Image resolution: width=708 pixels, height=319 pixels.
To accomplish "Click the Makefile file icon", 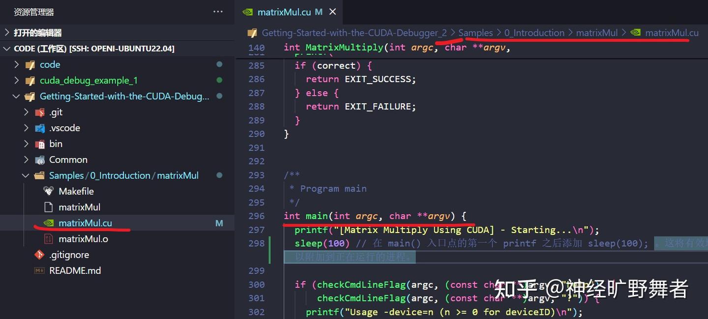I will click(48, 191).
